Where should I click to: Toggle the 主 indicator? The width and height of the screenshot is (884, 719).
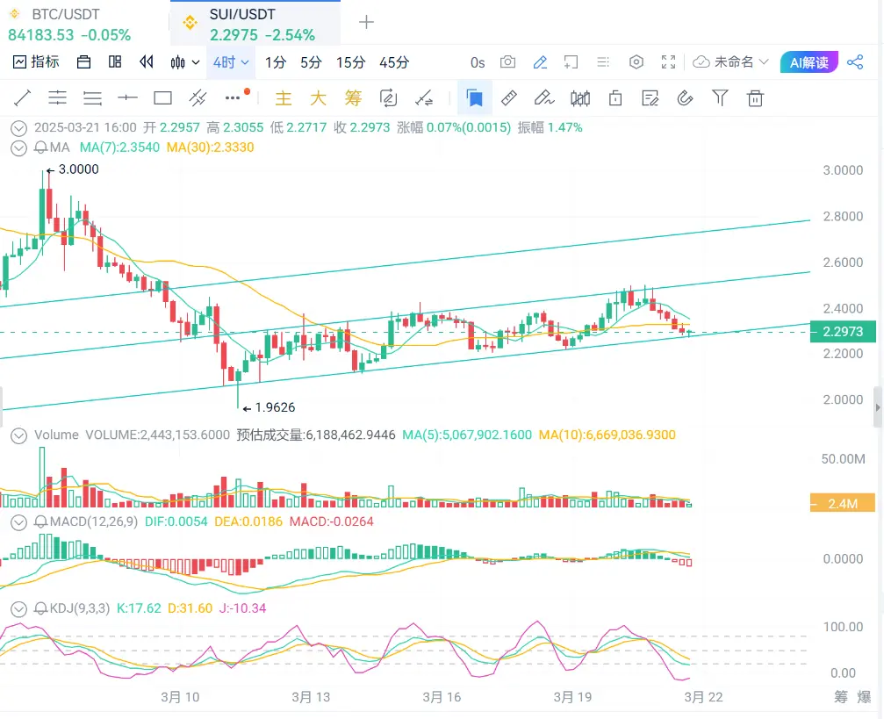(x=283, y=98)
